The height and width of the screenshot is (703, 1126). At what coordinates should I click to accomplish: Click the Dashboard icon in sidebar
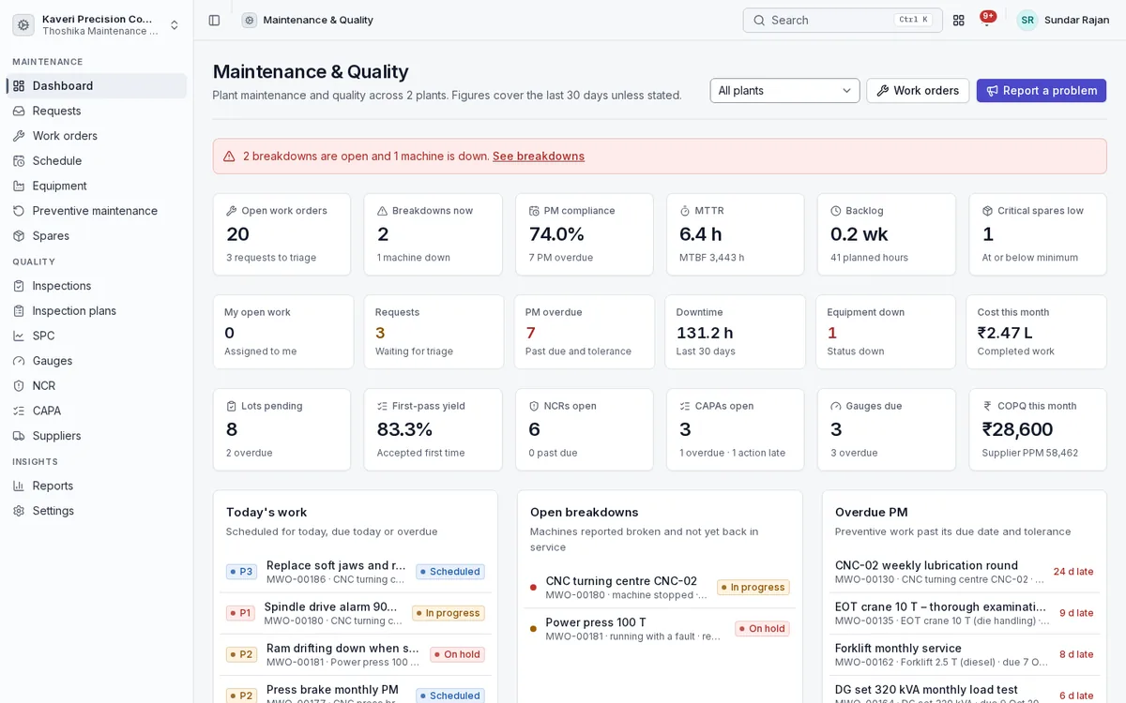(x=19, y=85)
